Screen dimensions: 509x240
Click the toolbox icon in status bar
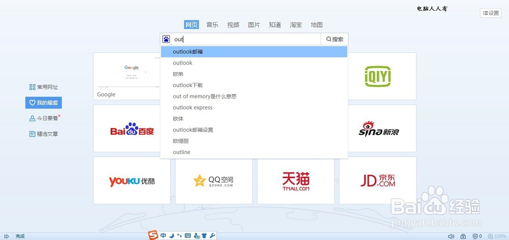[463, 236]
